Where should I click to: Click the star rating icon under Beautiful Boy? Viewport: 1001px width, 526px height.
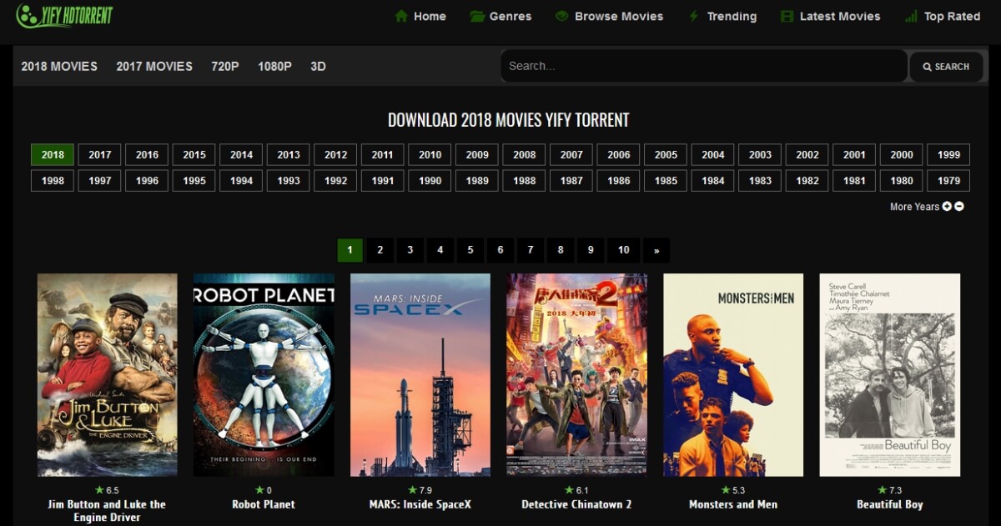coord(883,490)
